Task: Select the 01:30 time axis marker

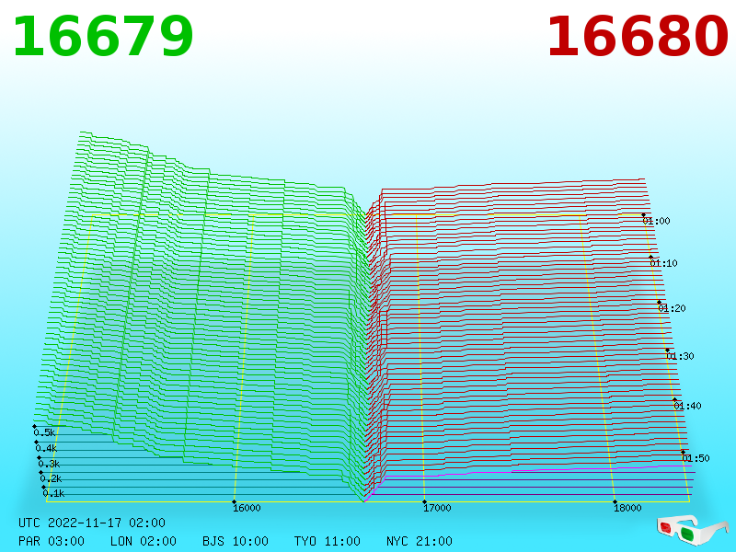Action: pos(680,356)
